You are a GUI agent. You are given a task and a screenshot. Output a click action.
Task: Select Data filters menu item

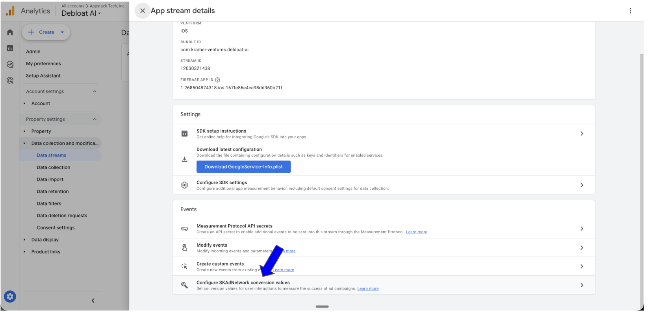click(49, 204)
